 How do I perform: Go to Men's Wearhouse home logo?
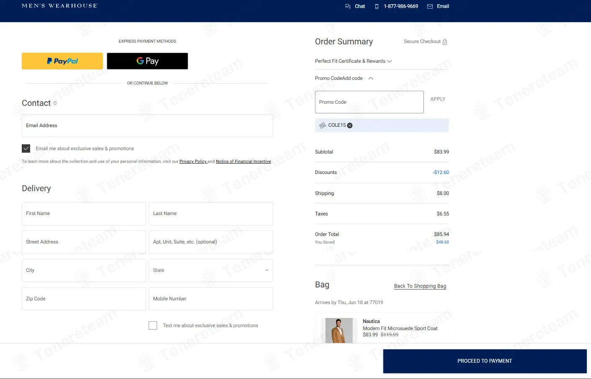59,6
